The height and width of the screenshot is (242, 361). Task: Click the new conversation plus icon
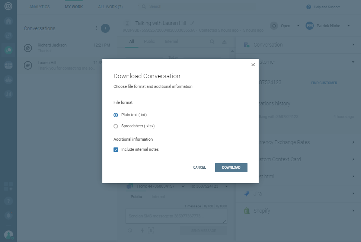point(105,28)
